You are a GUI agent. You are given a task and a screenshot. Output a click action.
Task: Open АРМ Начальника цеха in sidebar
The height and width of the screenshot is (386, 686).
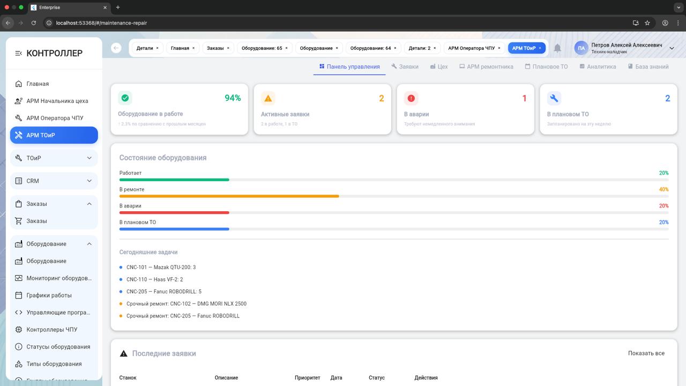[57, 101]
